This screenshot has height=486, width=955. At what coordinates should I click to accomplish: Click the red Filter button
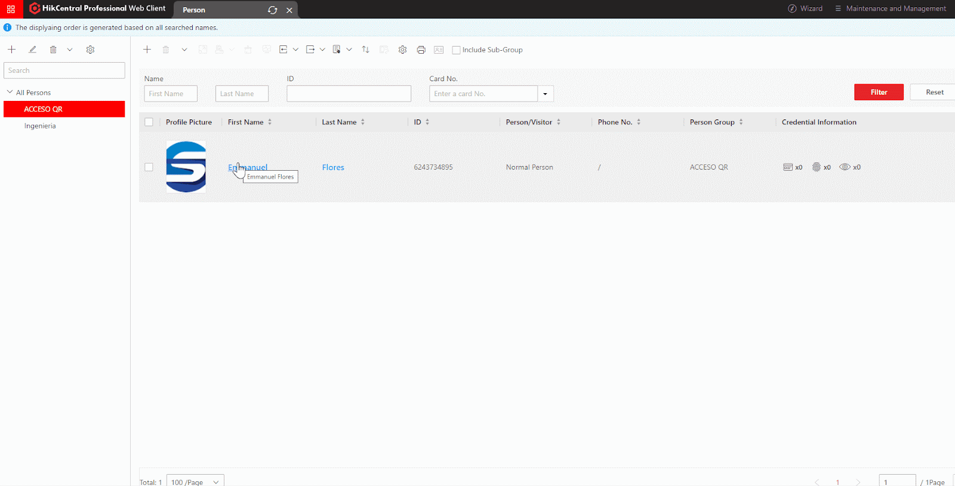879,92
